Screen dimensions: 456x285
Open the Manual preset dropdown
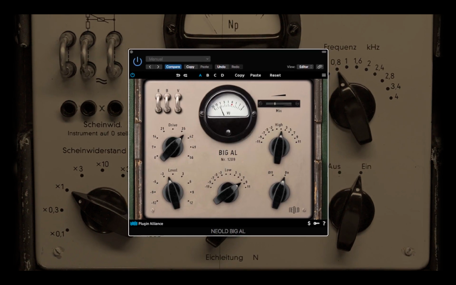[x=178, y=59]
